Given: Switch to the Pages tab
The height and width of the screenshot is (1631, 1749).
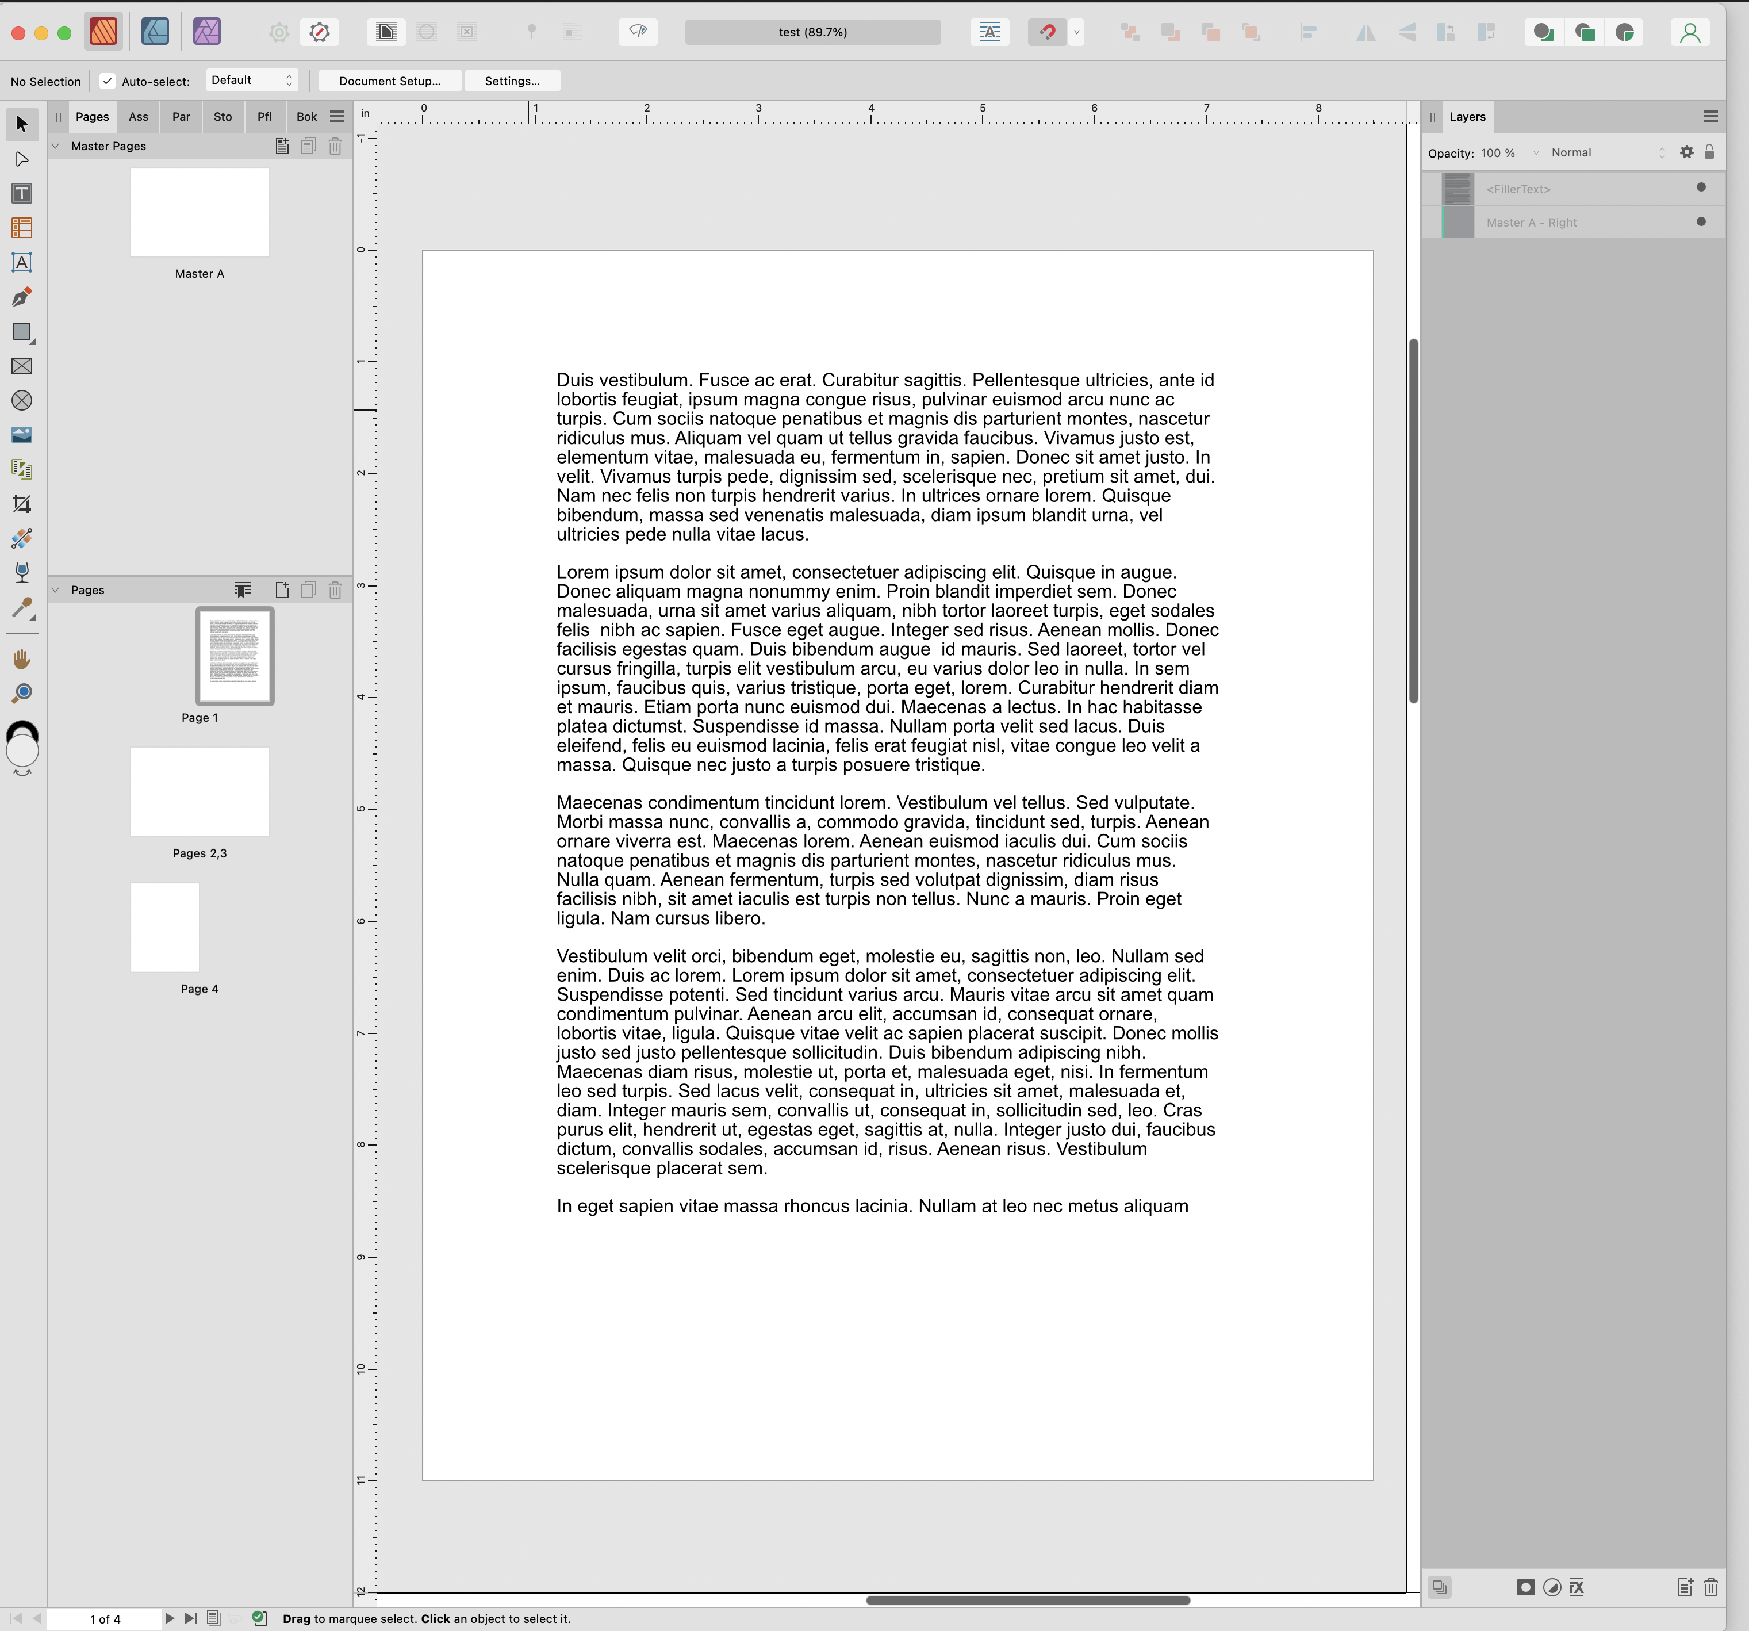Looking at the screenshot, I should click(x=91, y=116).
